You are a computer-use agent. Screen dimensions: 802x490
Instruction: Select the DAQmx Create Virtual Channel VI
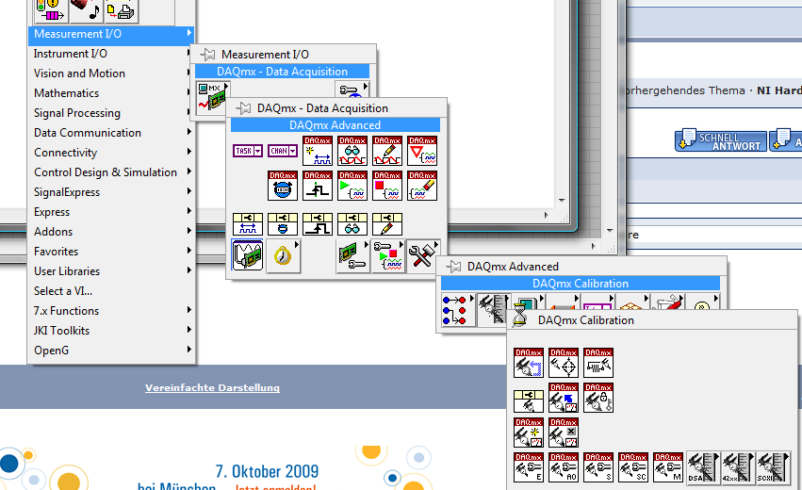(x=317, y=151)
